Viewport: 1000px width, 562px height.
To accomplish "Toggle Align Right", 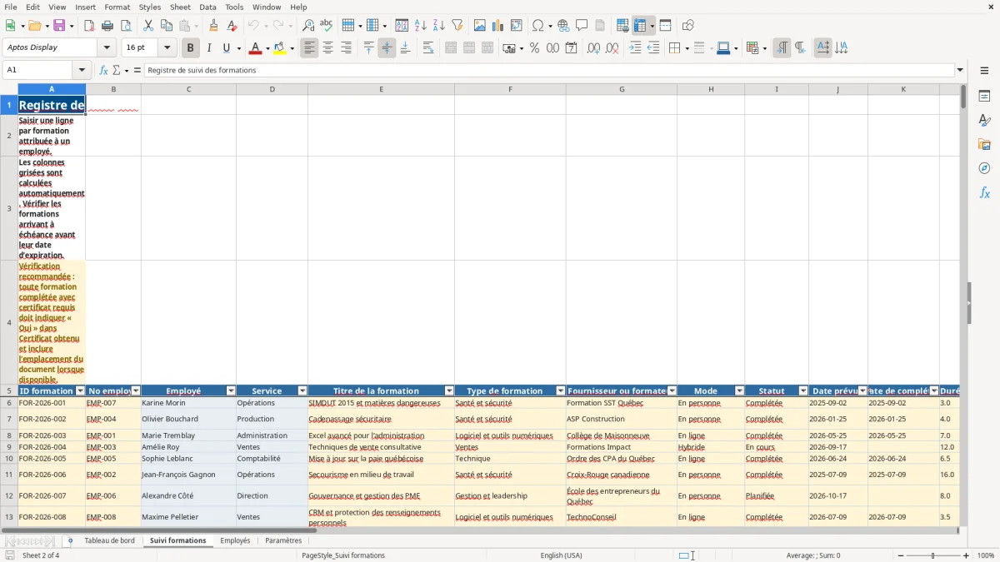I will (x=346, y=48).
